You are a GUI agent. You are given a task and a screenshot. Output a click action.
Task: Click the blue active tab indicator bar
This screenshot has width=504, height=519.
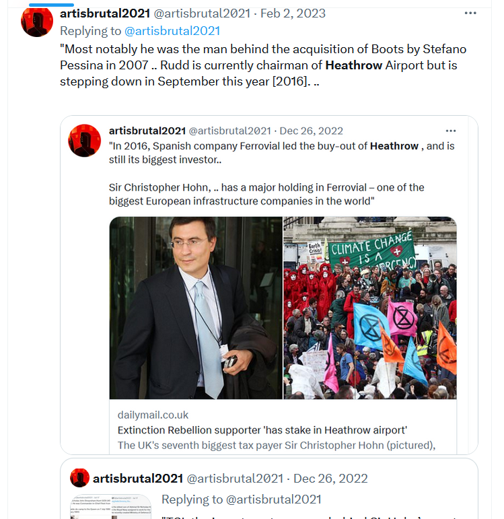pos(51,5)
